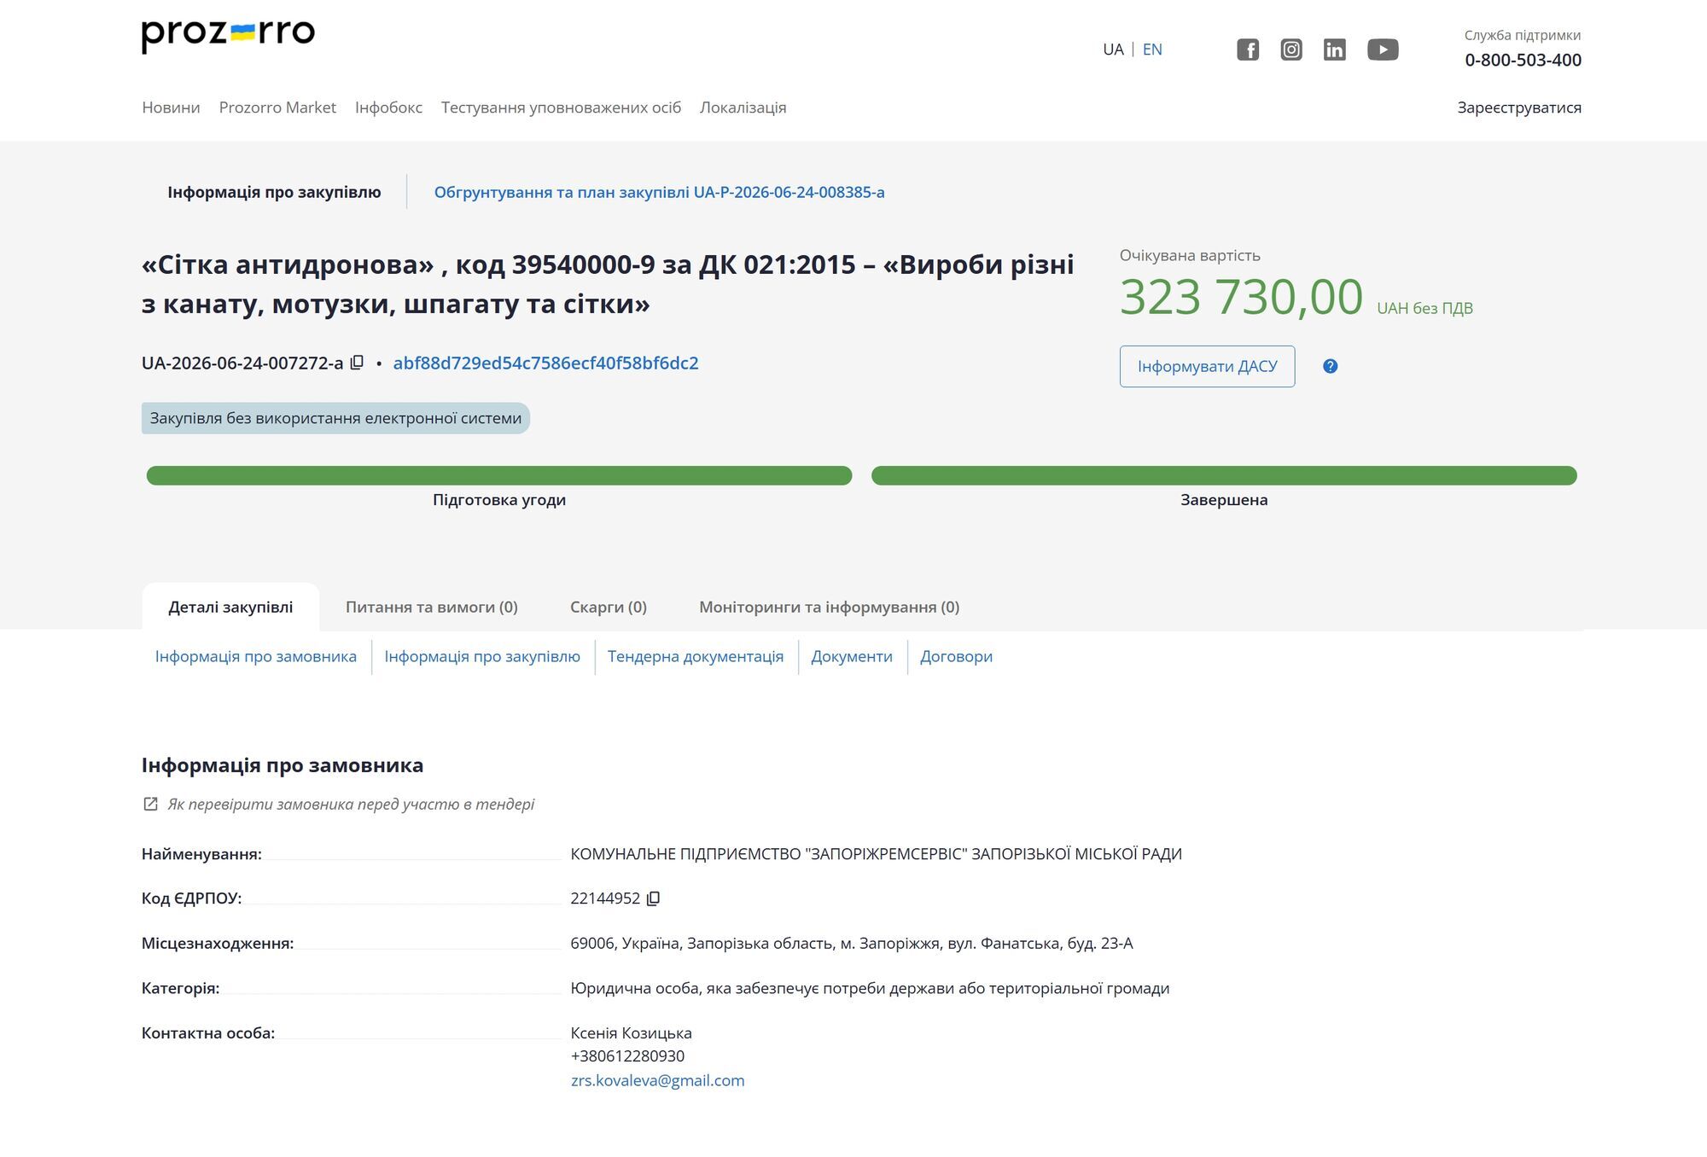Jump to the Договори section
1707x1157 pixels.
click(x=956, y=656)
